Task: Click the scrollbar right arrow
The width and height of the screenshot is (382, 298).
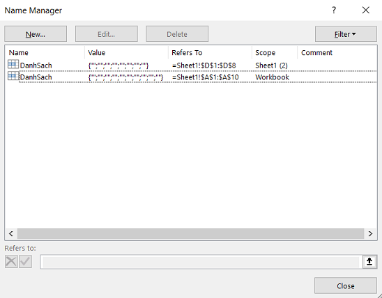Action: tap(371, 233)
